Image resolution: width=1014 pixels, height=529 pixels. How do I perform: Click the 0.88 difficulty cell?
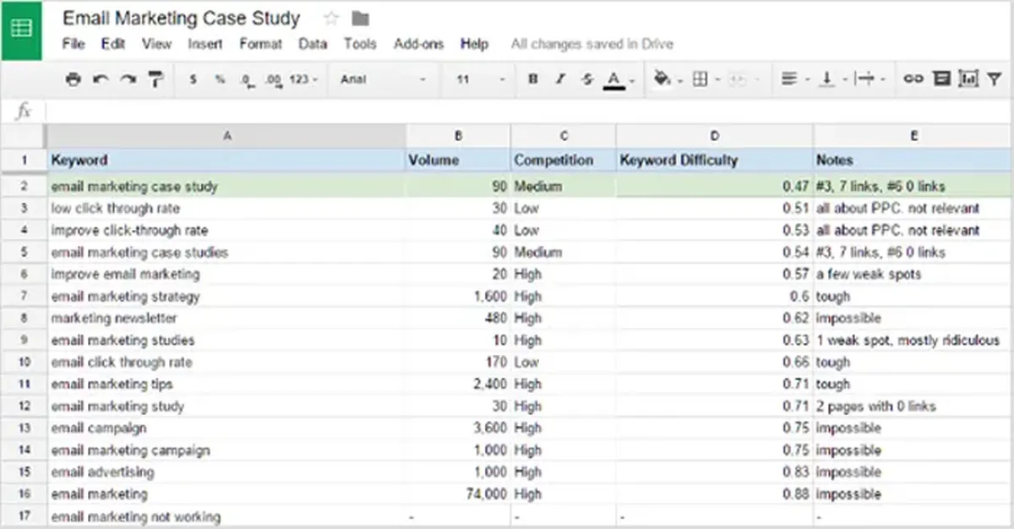[715, 494]
